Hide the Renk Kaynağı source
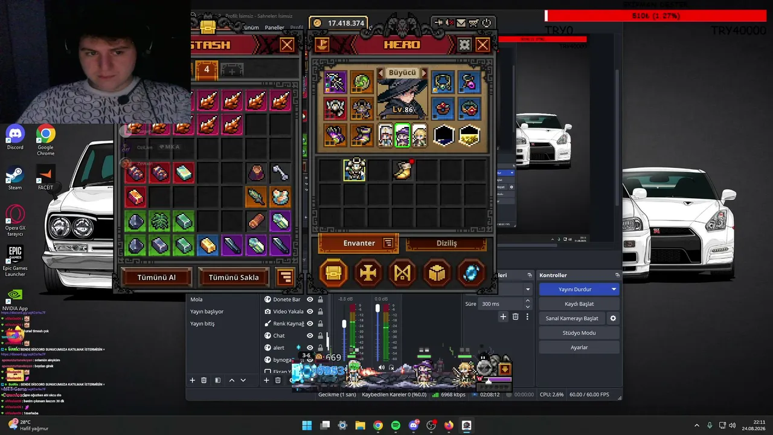773x435 pixels. 310,323
